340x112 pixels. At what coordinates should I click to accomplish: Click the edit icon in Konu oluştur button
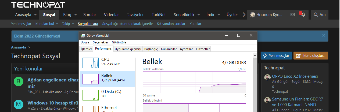pyautogui.click(x=298, y=56)
